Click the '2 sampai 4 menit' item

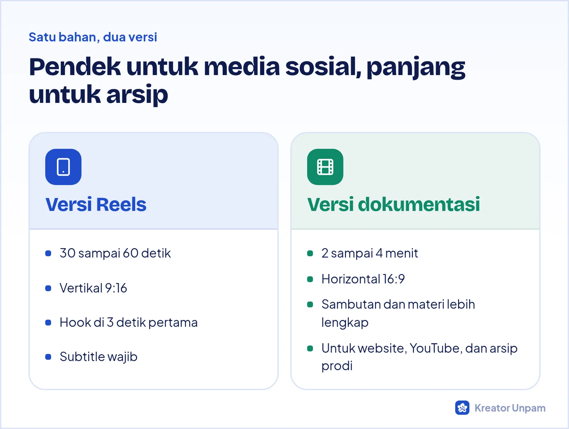pyautogui.click(x=369, y=253)
